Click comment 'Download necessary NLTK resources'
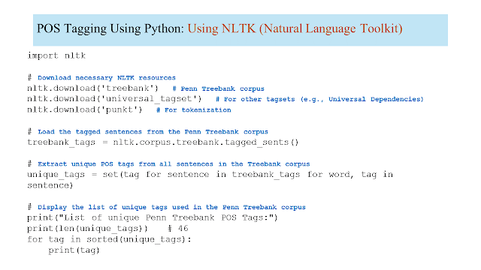The height and width of the screenshot is (270, 481). [107, 78]
